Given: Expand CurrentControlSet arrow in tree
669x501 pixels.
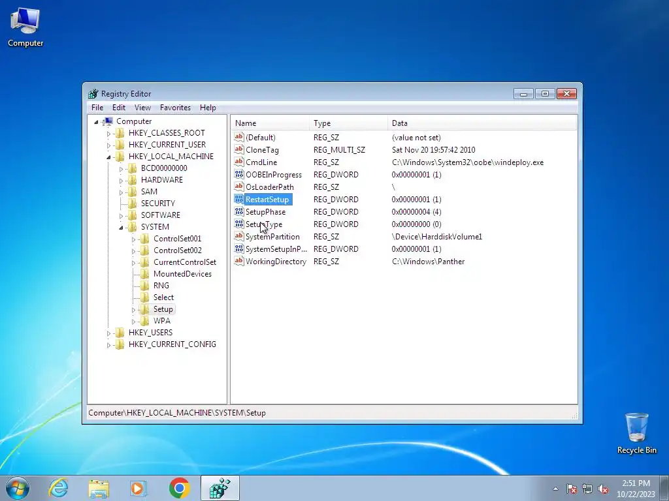Looking at the screenshot, I should click(x=133, y=263).
